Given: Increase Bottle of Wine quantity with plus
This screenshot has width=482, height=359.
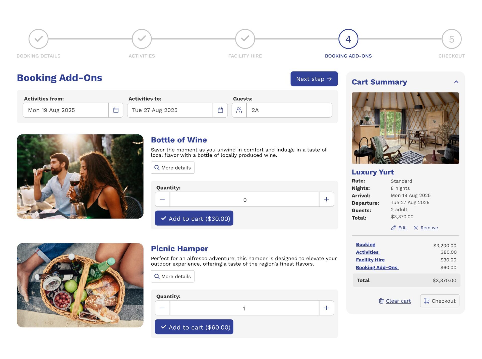Looking at the screenshot, I should pos(326,199).
